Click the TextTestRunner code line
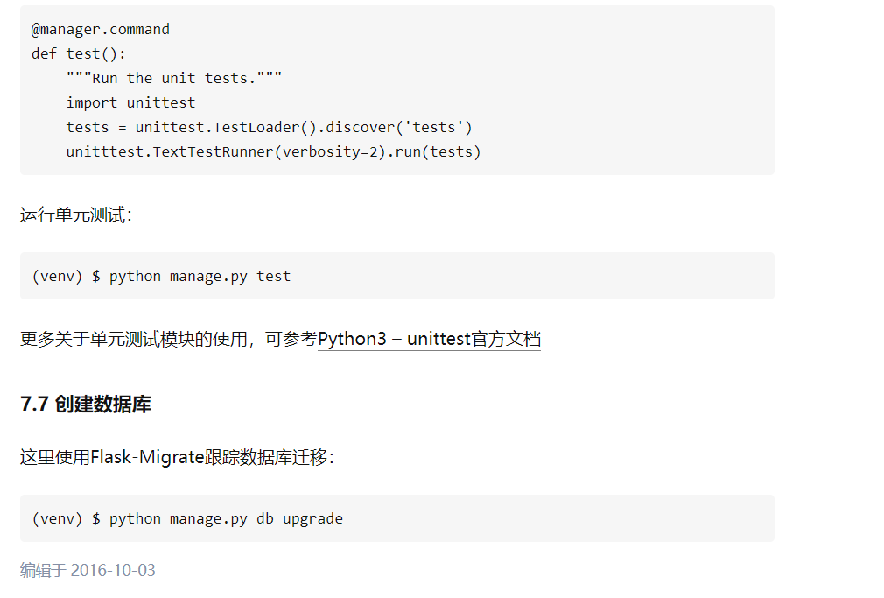Screen dimensions: 884x598 273,151
